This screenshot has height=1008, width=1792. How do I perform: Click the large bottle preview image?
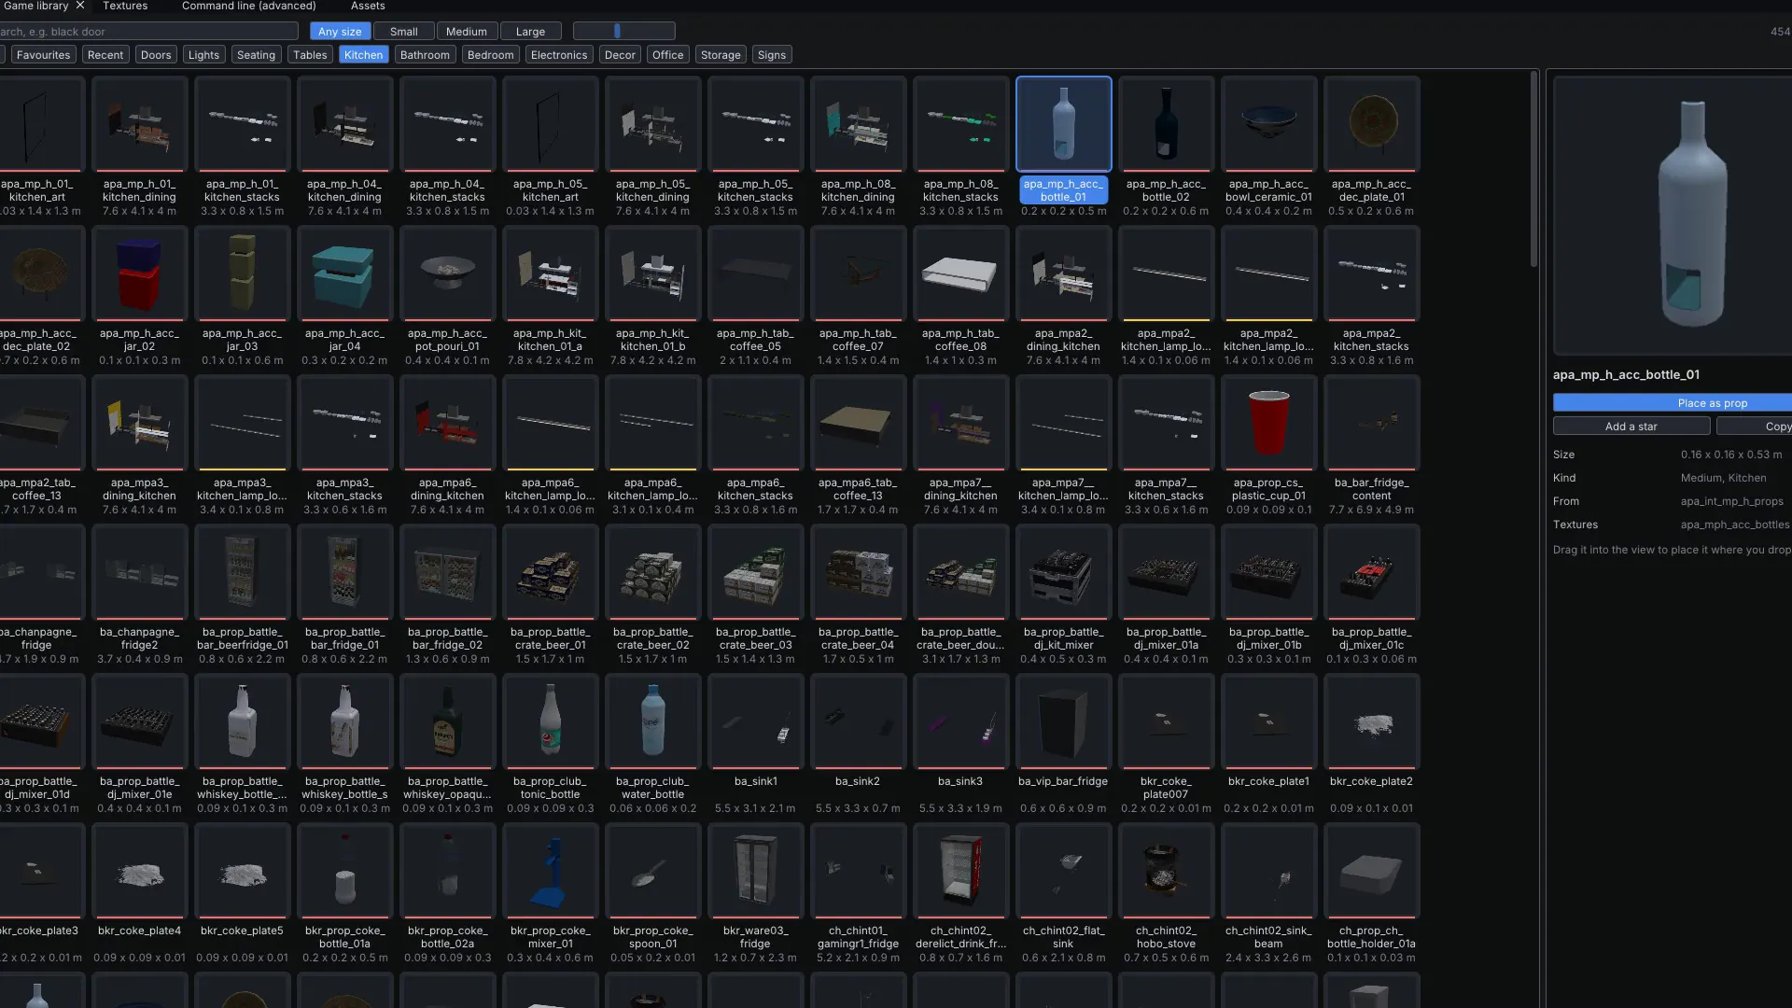(1673, 216)
